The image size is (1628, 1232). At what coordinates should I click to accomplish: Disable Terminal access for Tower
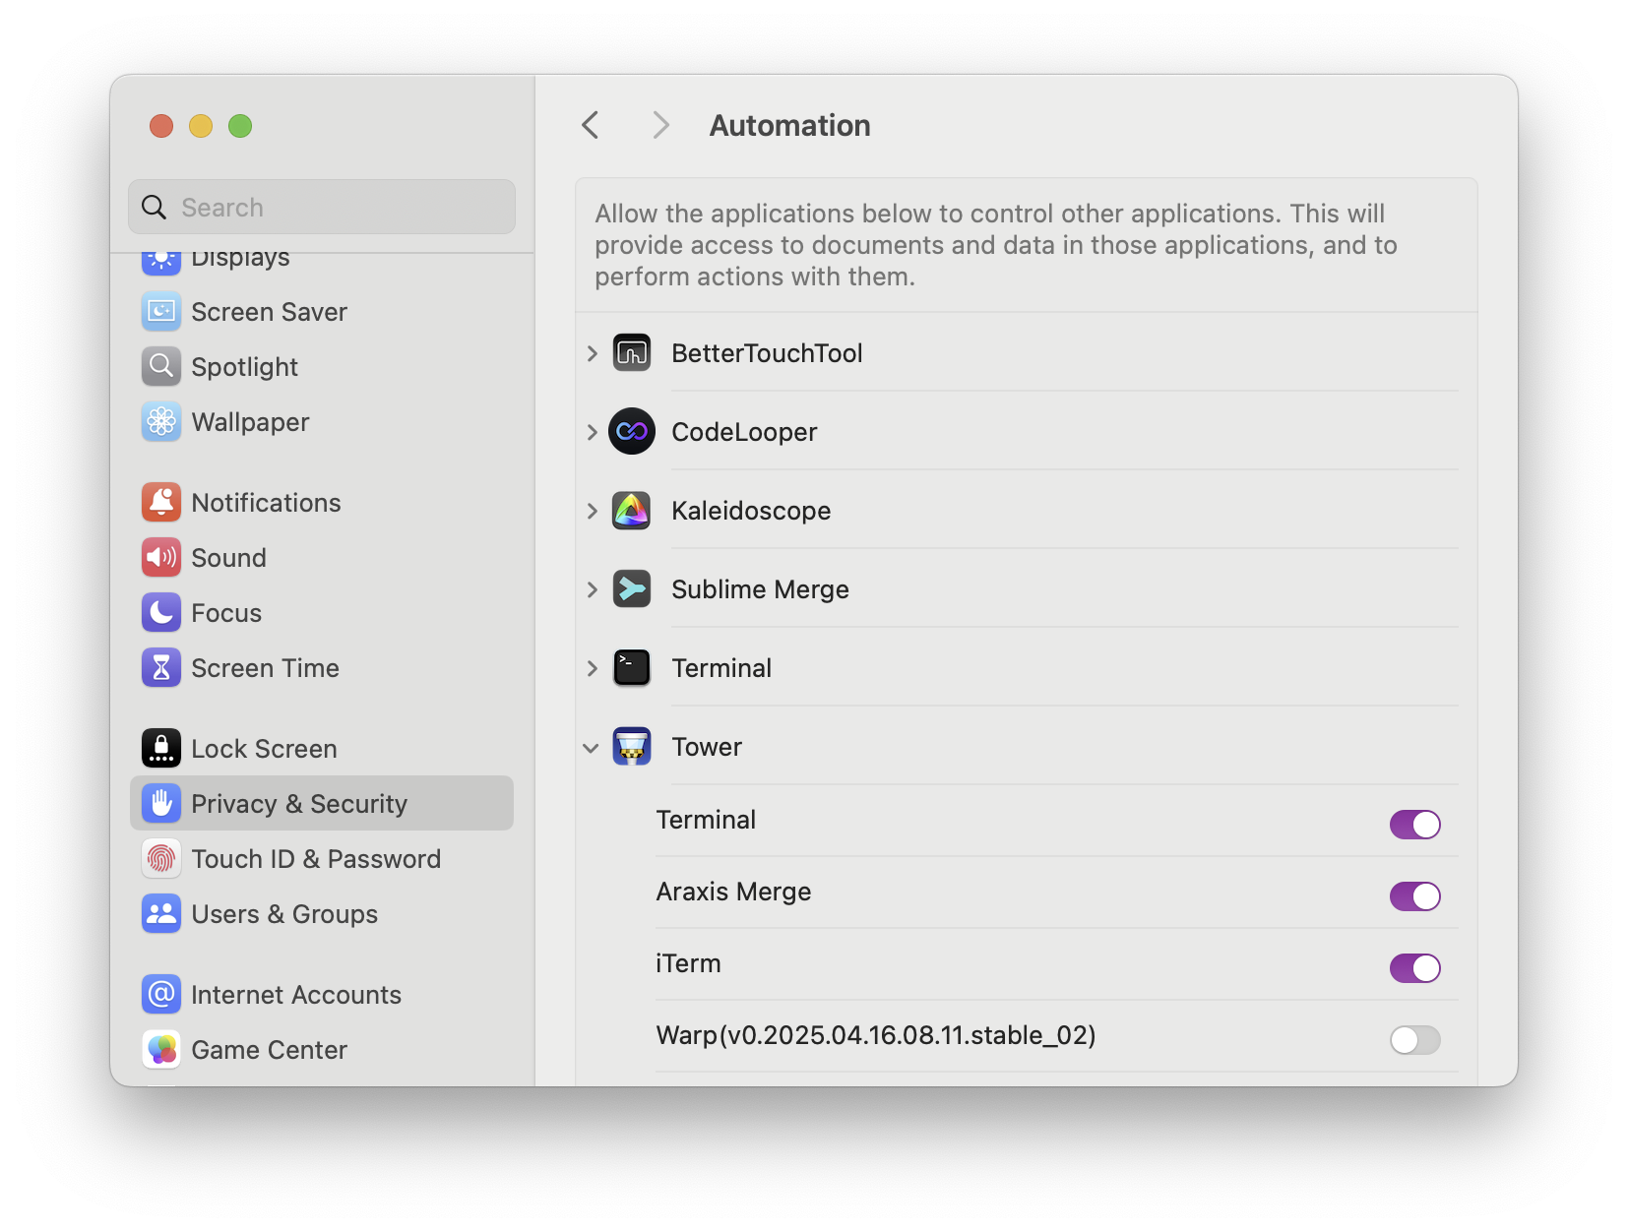point(1414,825)
